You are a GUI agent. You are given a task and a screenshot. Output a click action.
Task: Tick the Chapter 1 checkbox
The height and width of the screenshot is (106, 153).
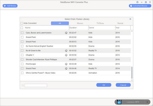pos(22,55)
